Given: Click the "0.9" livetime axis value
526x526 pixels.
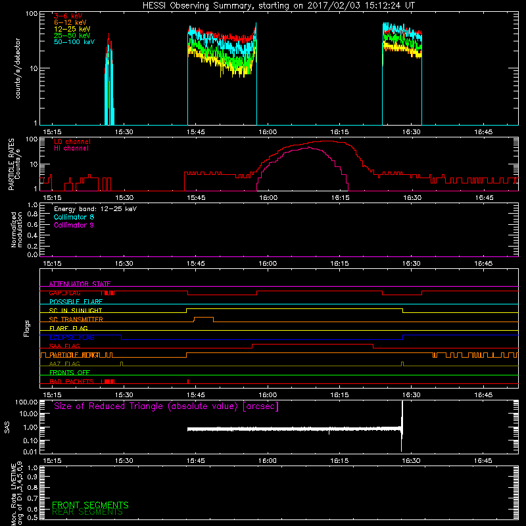Looking at the screenshot, I should click(32, 477).
